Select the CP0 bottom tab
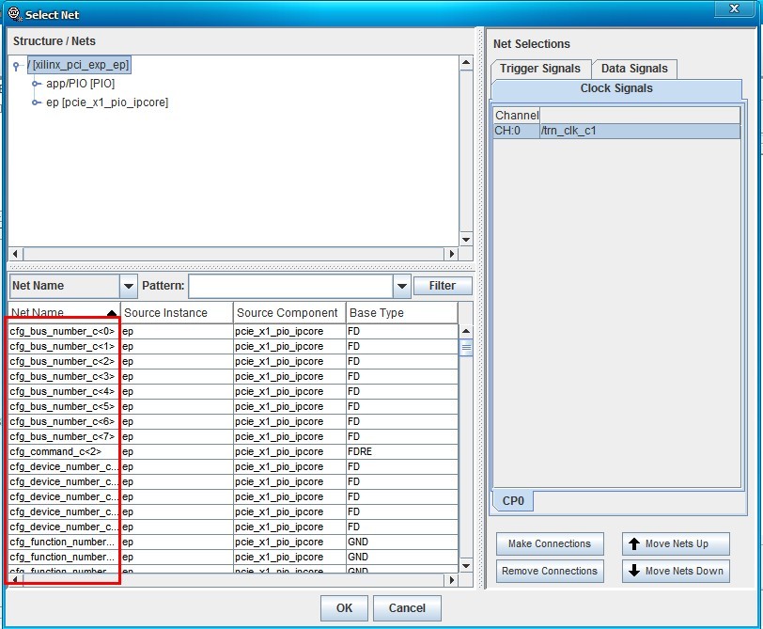763x629 pixels. coord(513,501)
